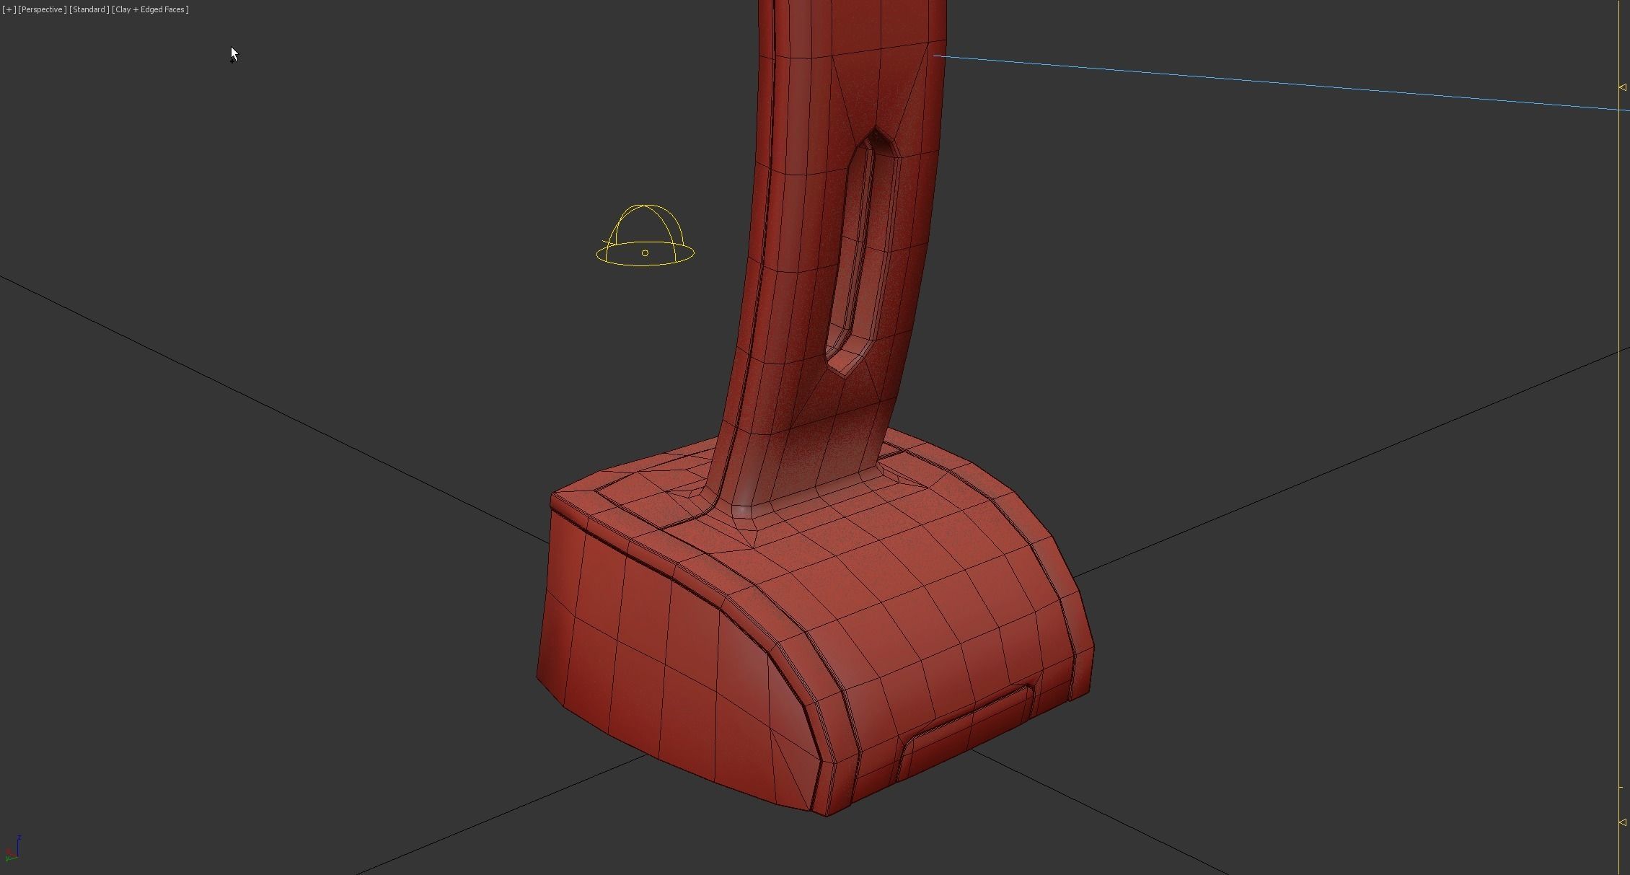Open the [Clay + Edged Faces] shading menu
This screenshot has width=1630, height=875.
[x=150, y=9]
